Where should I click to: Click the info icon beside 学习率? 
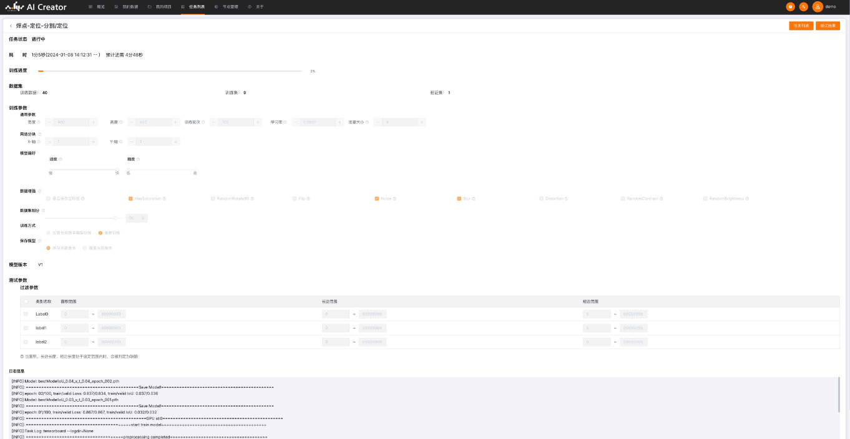[286, 122]
